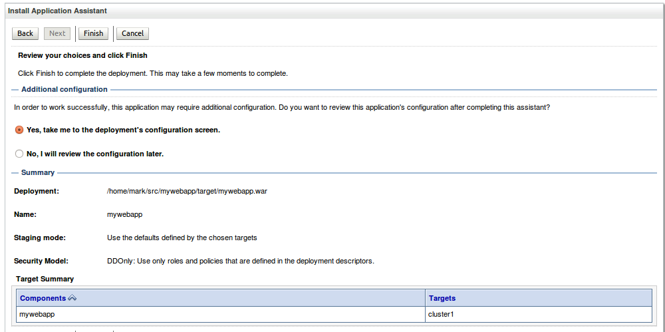Screen dimensions: 665x332
Task: Sort by the Components column arrows icon
Action: coord(72,298)
